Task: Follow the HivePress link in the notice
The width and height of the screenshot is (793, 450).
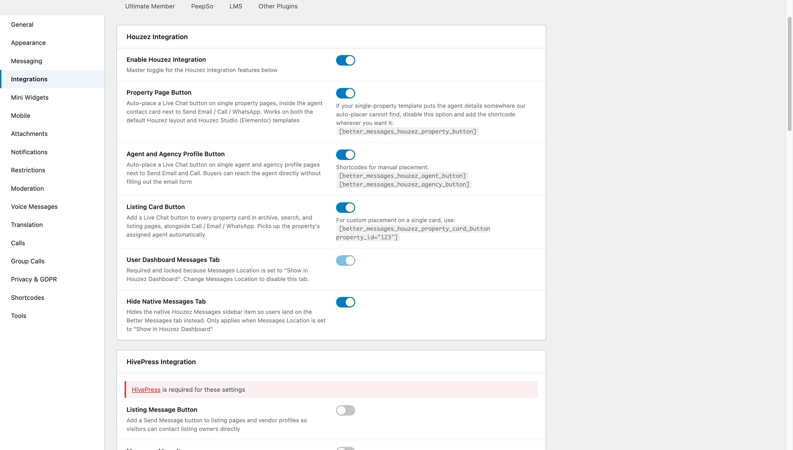Action: [146, 390]
